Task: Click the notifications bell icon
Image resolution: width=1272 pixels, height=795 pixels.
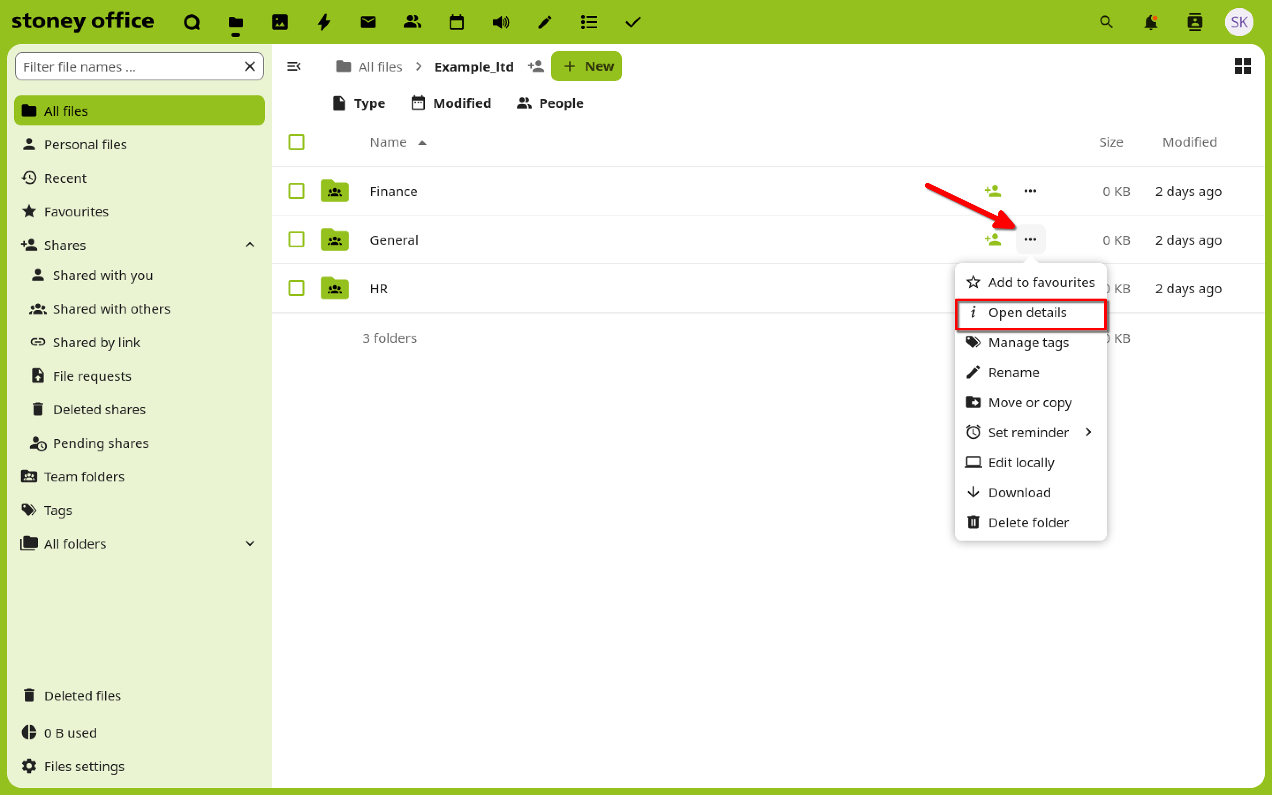Action: [1151, 22]
